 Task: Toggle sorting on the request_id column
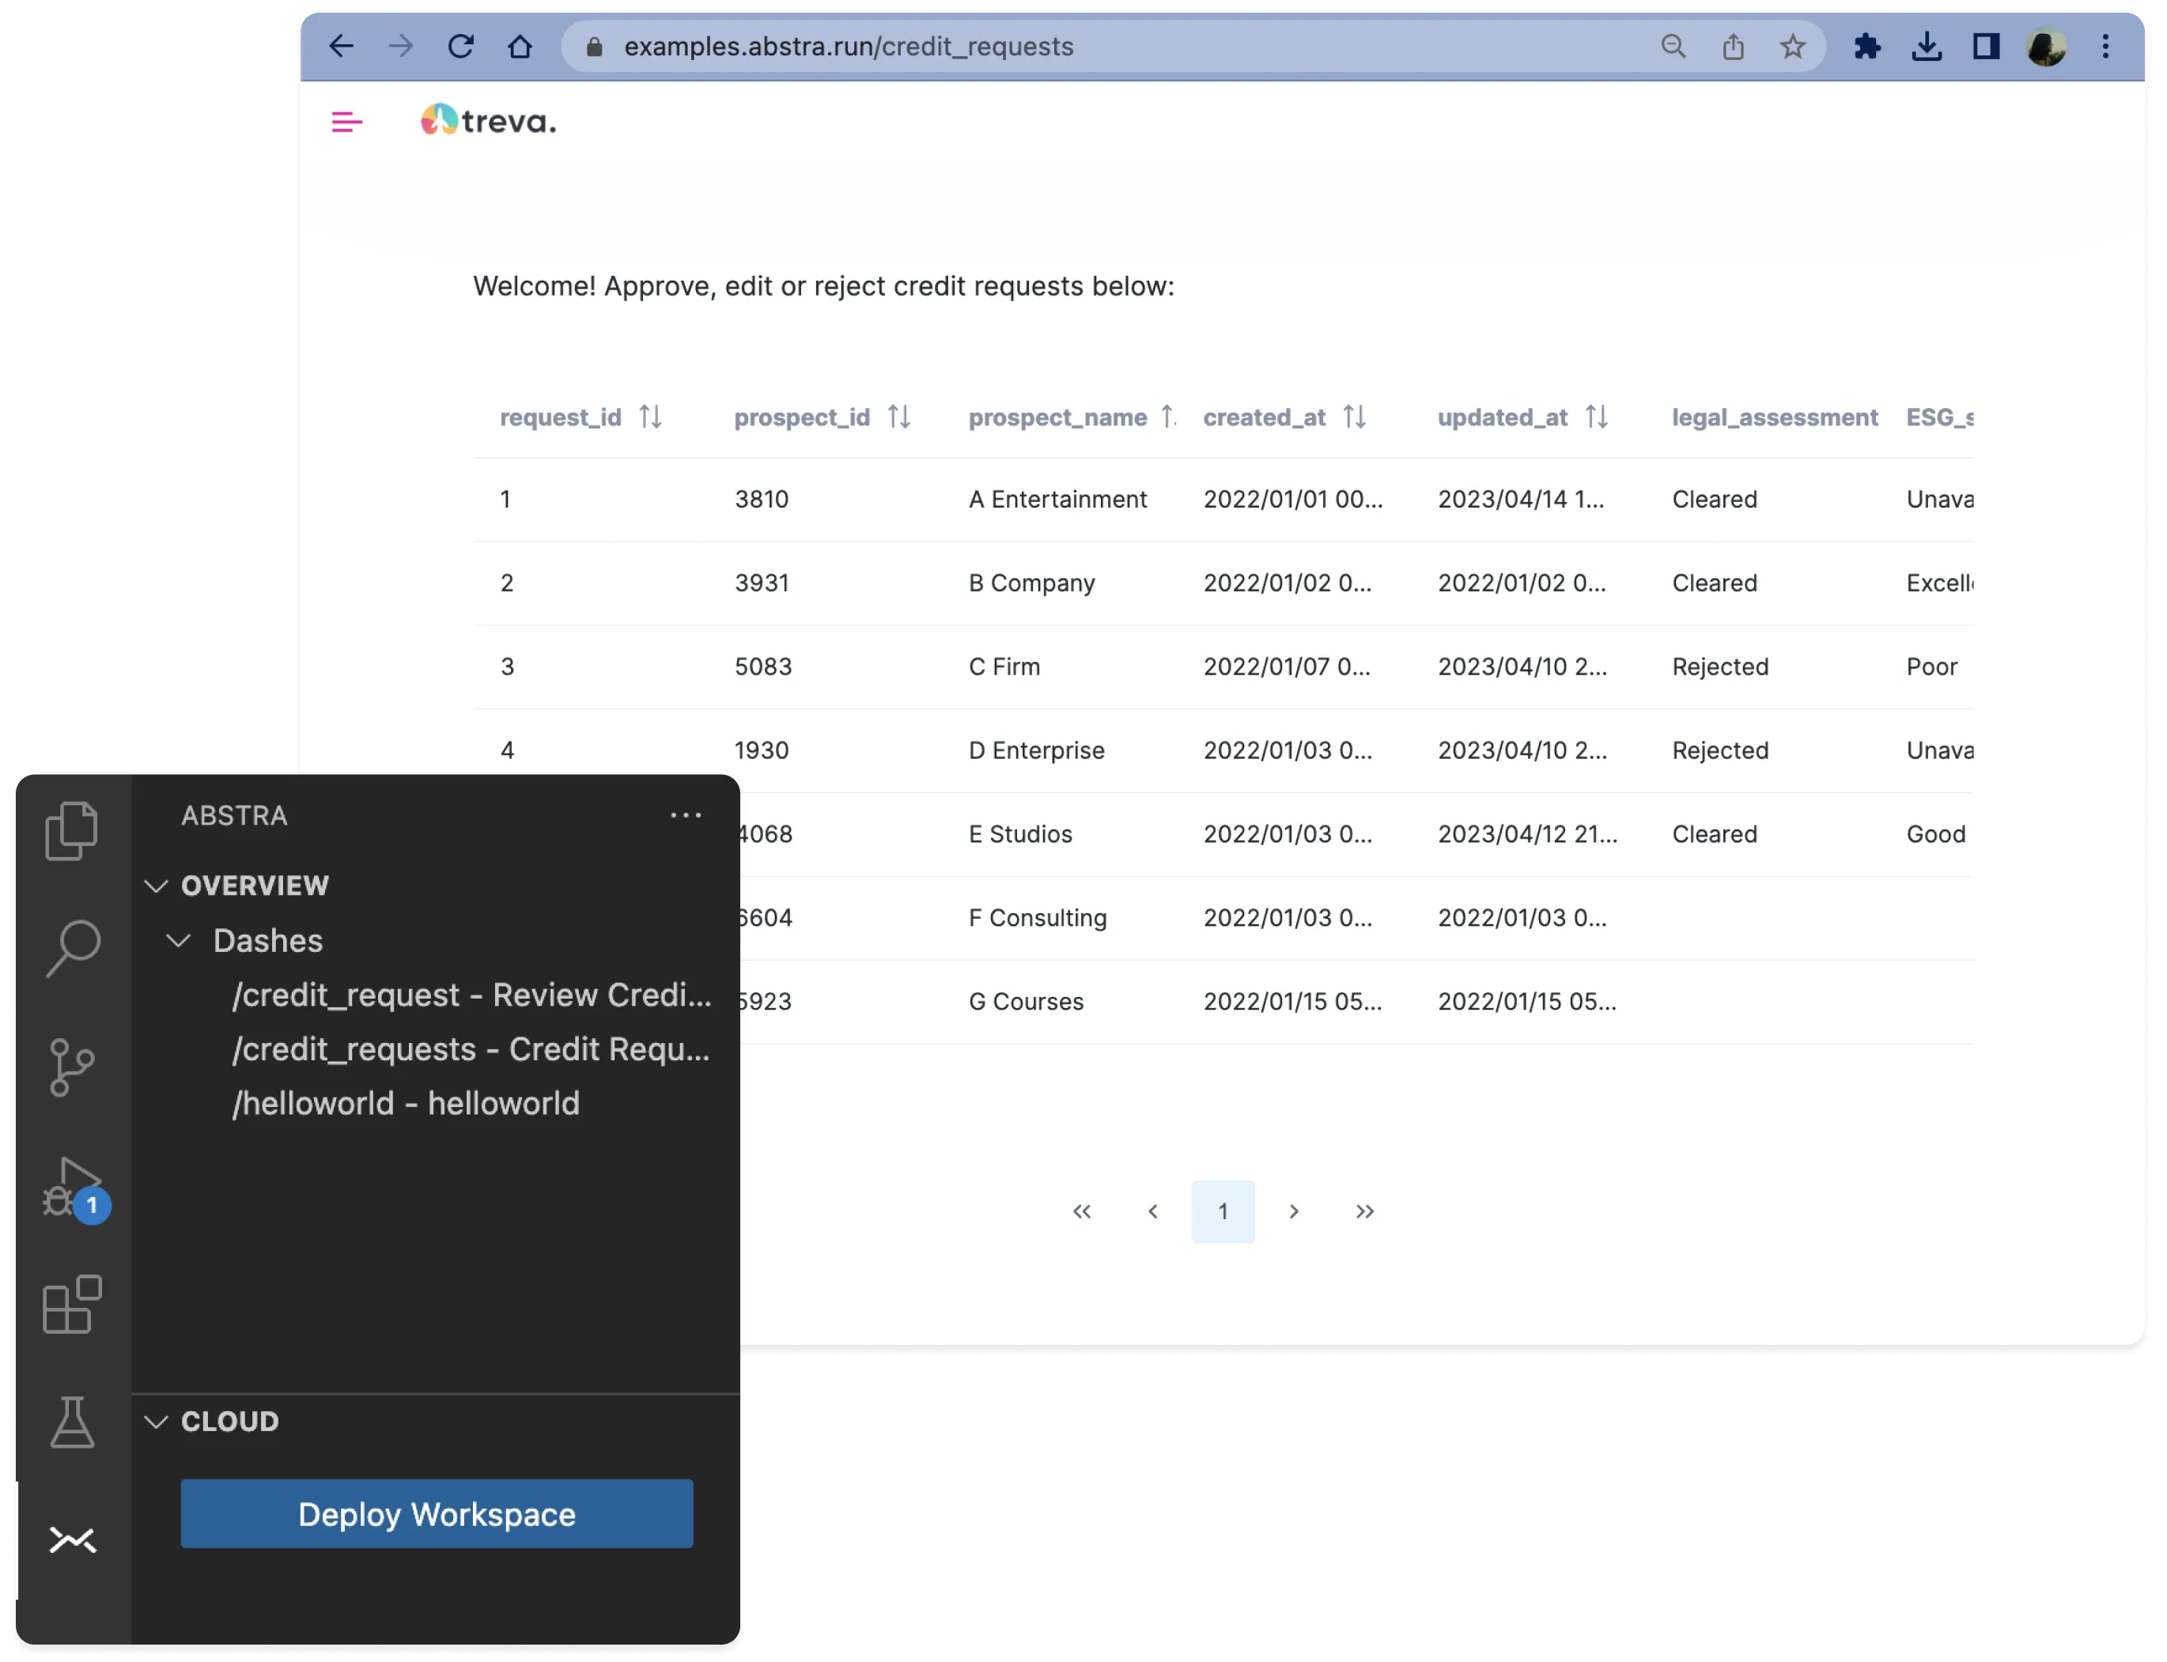click(651, 417)
